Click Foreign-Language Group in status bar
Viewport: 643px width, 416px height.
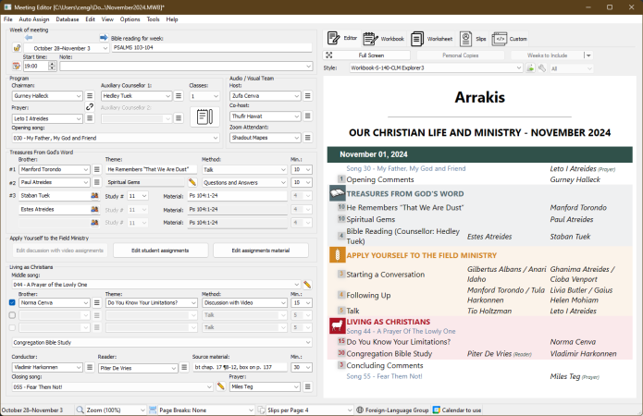point(392,410)
